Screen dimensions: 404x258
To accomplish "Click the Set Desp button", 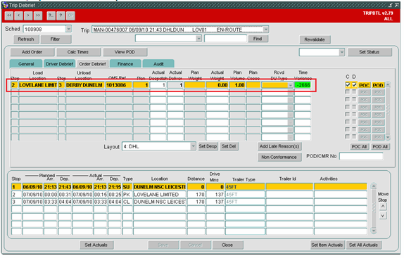I will (208, 146).
